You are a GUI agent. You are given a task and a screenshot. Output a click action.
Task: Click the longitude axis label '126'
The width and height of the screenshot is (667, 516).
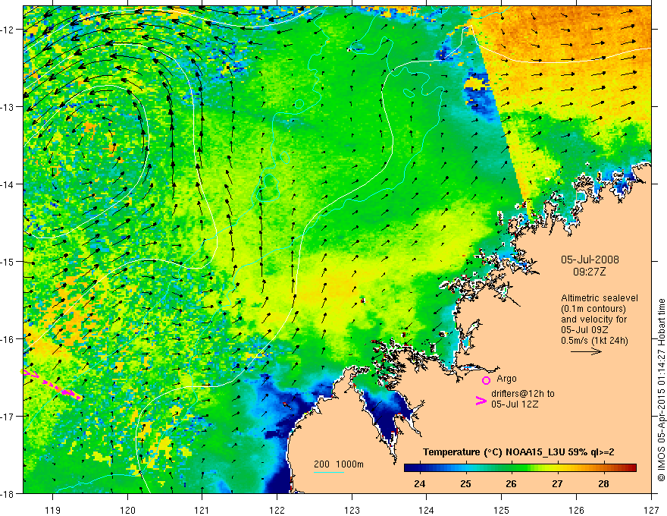pyautogui.click(x=576, y=510)
